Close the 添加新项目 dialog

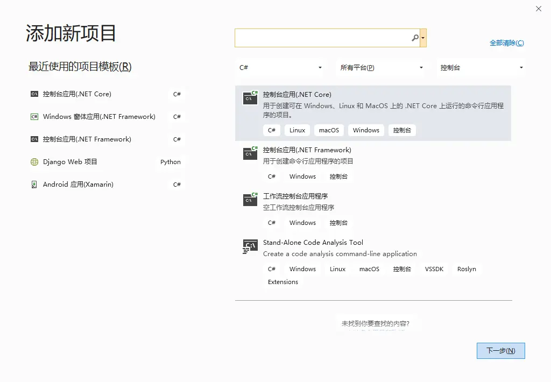(x=538, y=9)
